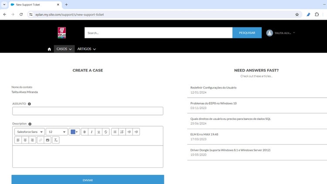
Task: Insert a numbered list
Action: tap(122, 132)
